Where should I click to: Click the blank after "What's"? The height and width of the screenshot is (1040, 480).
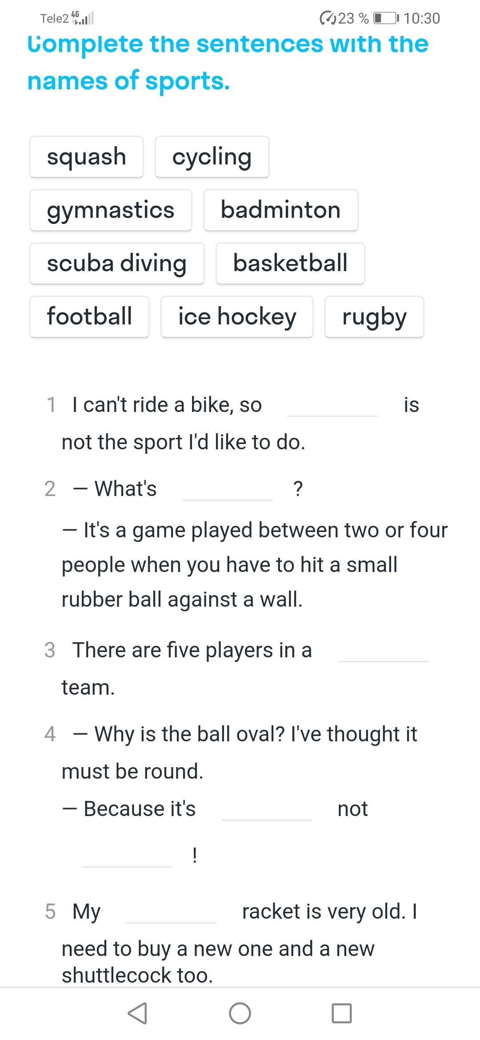[x=228, y=490]
